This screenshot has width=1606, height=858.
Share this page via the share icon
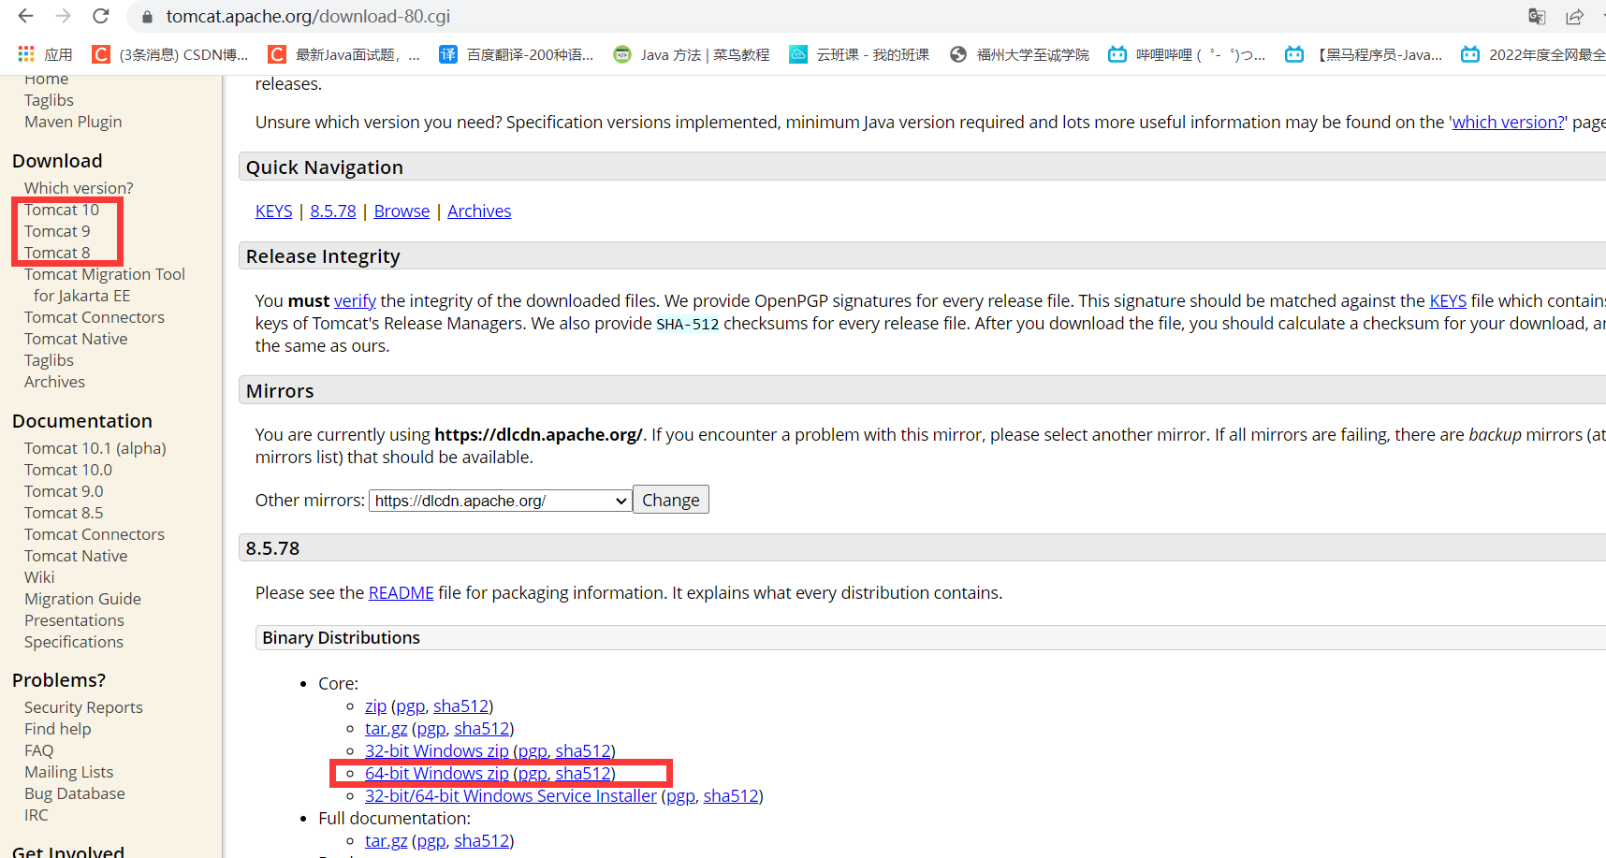pyautogui.click(x=1575, y=17)
